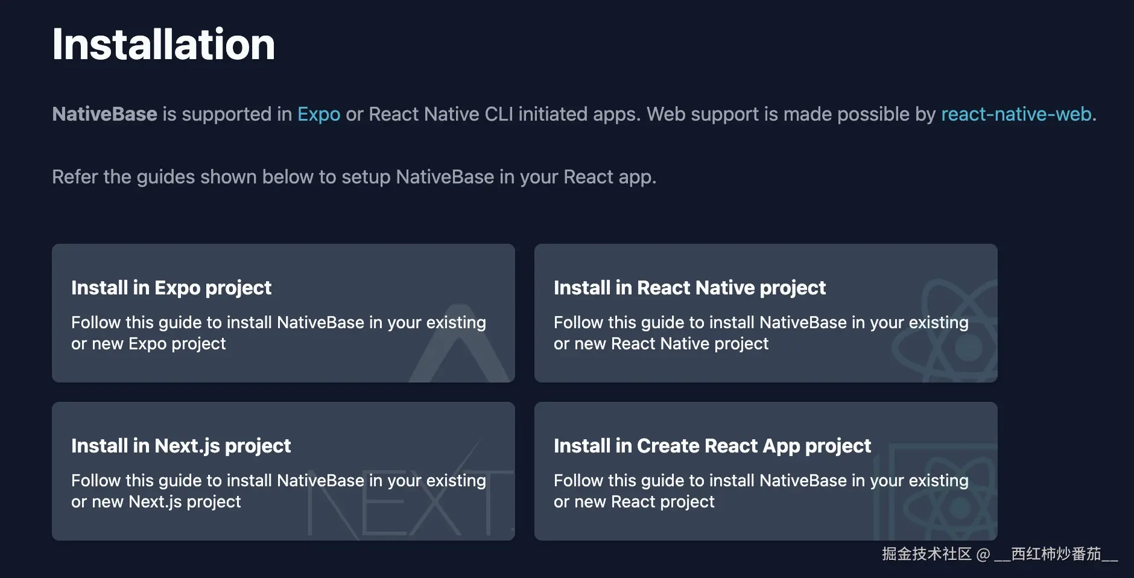1134x578 pixels.
Task: Click the 'Refer the guides shown below' sentence
Action: coord(354,177)
